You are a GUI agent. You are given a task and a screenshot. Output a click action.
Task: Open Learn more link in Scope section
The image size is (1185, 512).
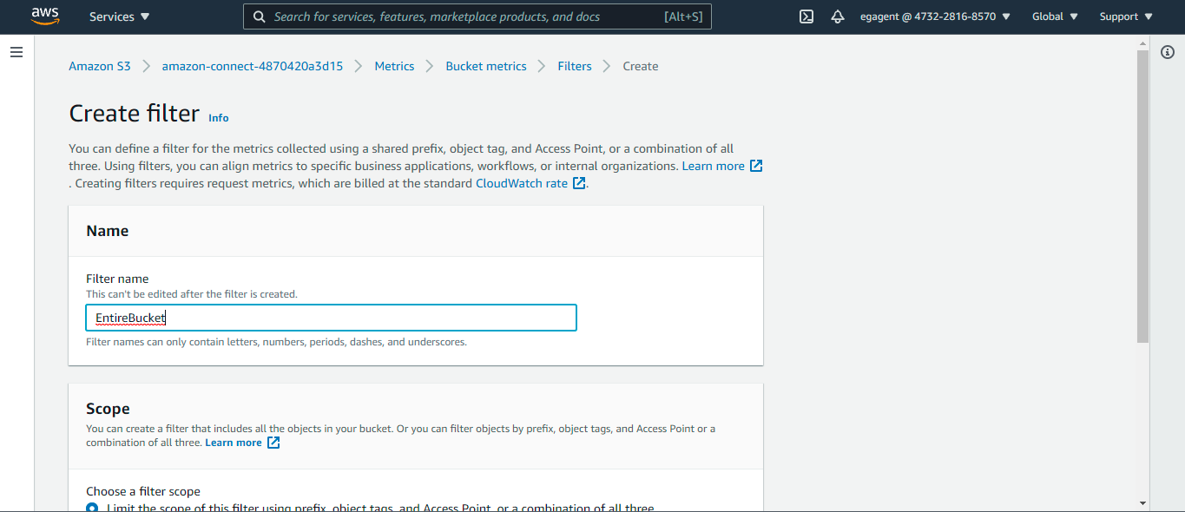click(x=234, y=443)
